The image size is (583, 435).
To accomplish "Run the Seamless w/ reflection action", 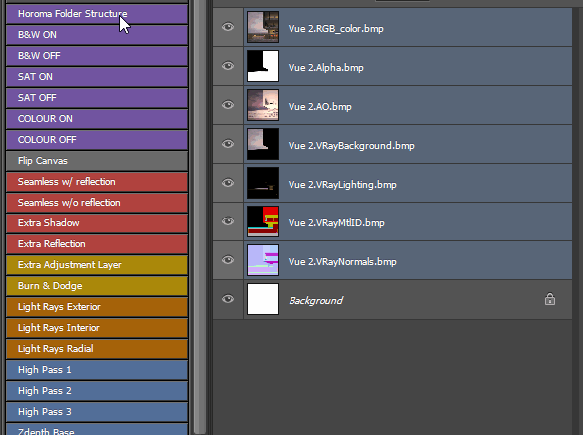I will click(x=96, y=182).
